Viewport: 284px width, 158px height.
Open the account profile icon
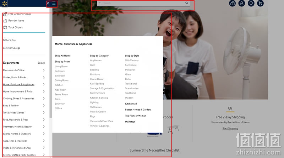coord(242,3)
